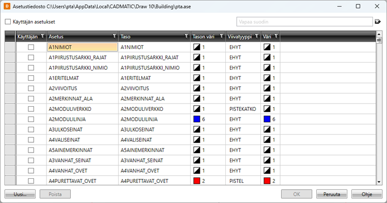Click the clear filter icon beside Vapaa suodin

click(x=378, y=22)
